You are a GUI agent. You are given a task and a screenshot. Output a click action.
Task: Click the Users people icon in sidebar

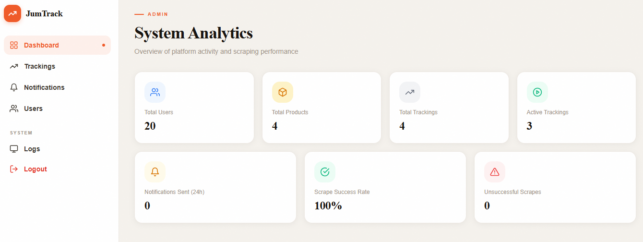click(14, 109)
